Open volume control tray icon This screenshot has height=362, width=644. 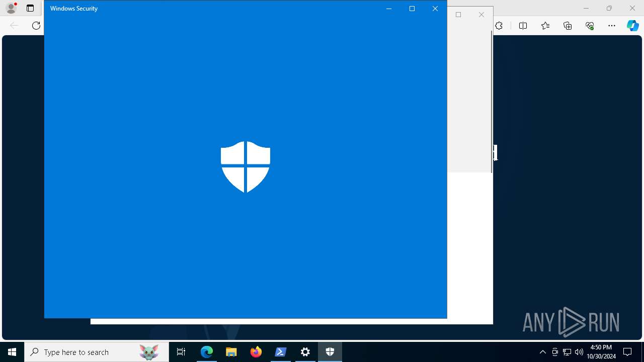click(x=579, y=352)
